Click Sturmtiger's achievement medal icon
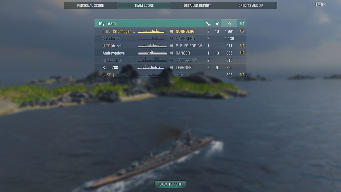341x192 pixels. 242,31
